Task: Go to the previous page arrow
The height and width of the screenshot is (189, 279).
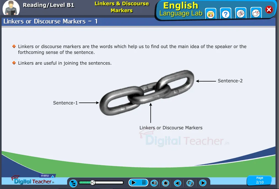Action: (177, 183)
